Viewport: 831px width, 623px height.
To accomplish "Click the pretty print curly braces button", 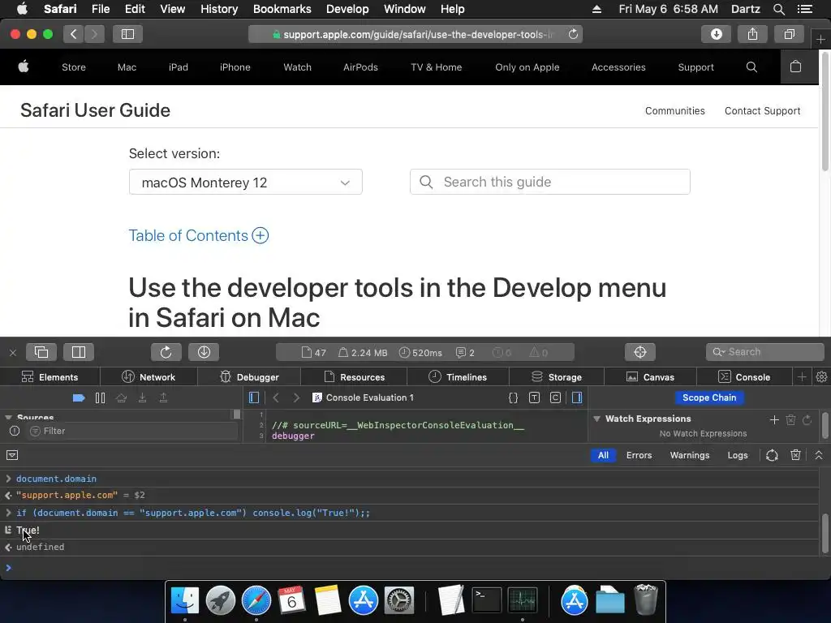I will [x=513, y=397].
